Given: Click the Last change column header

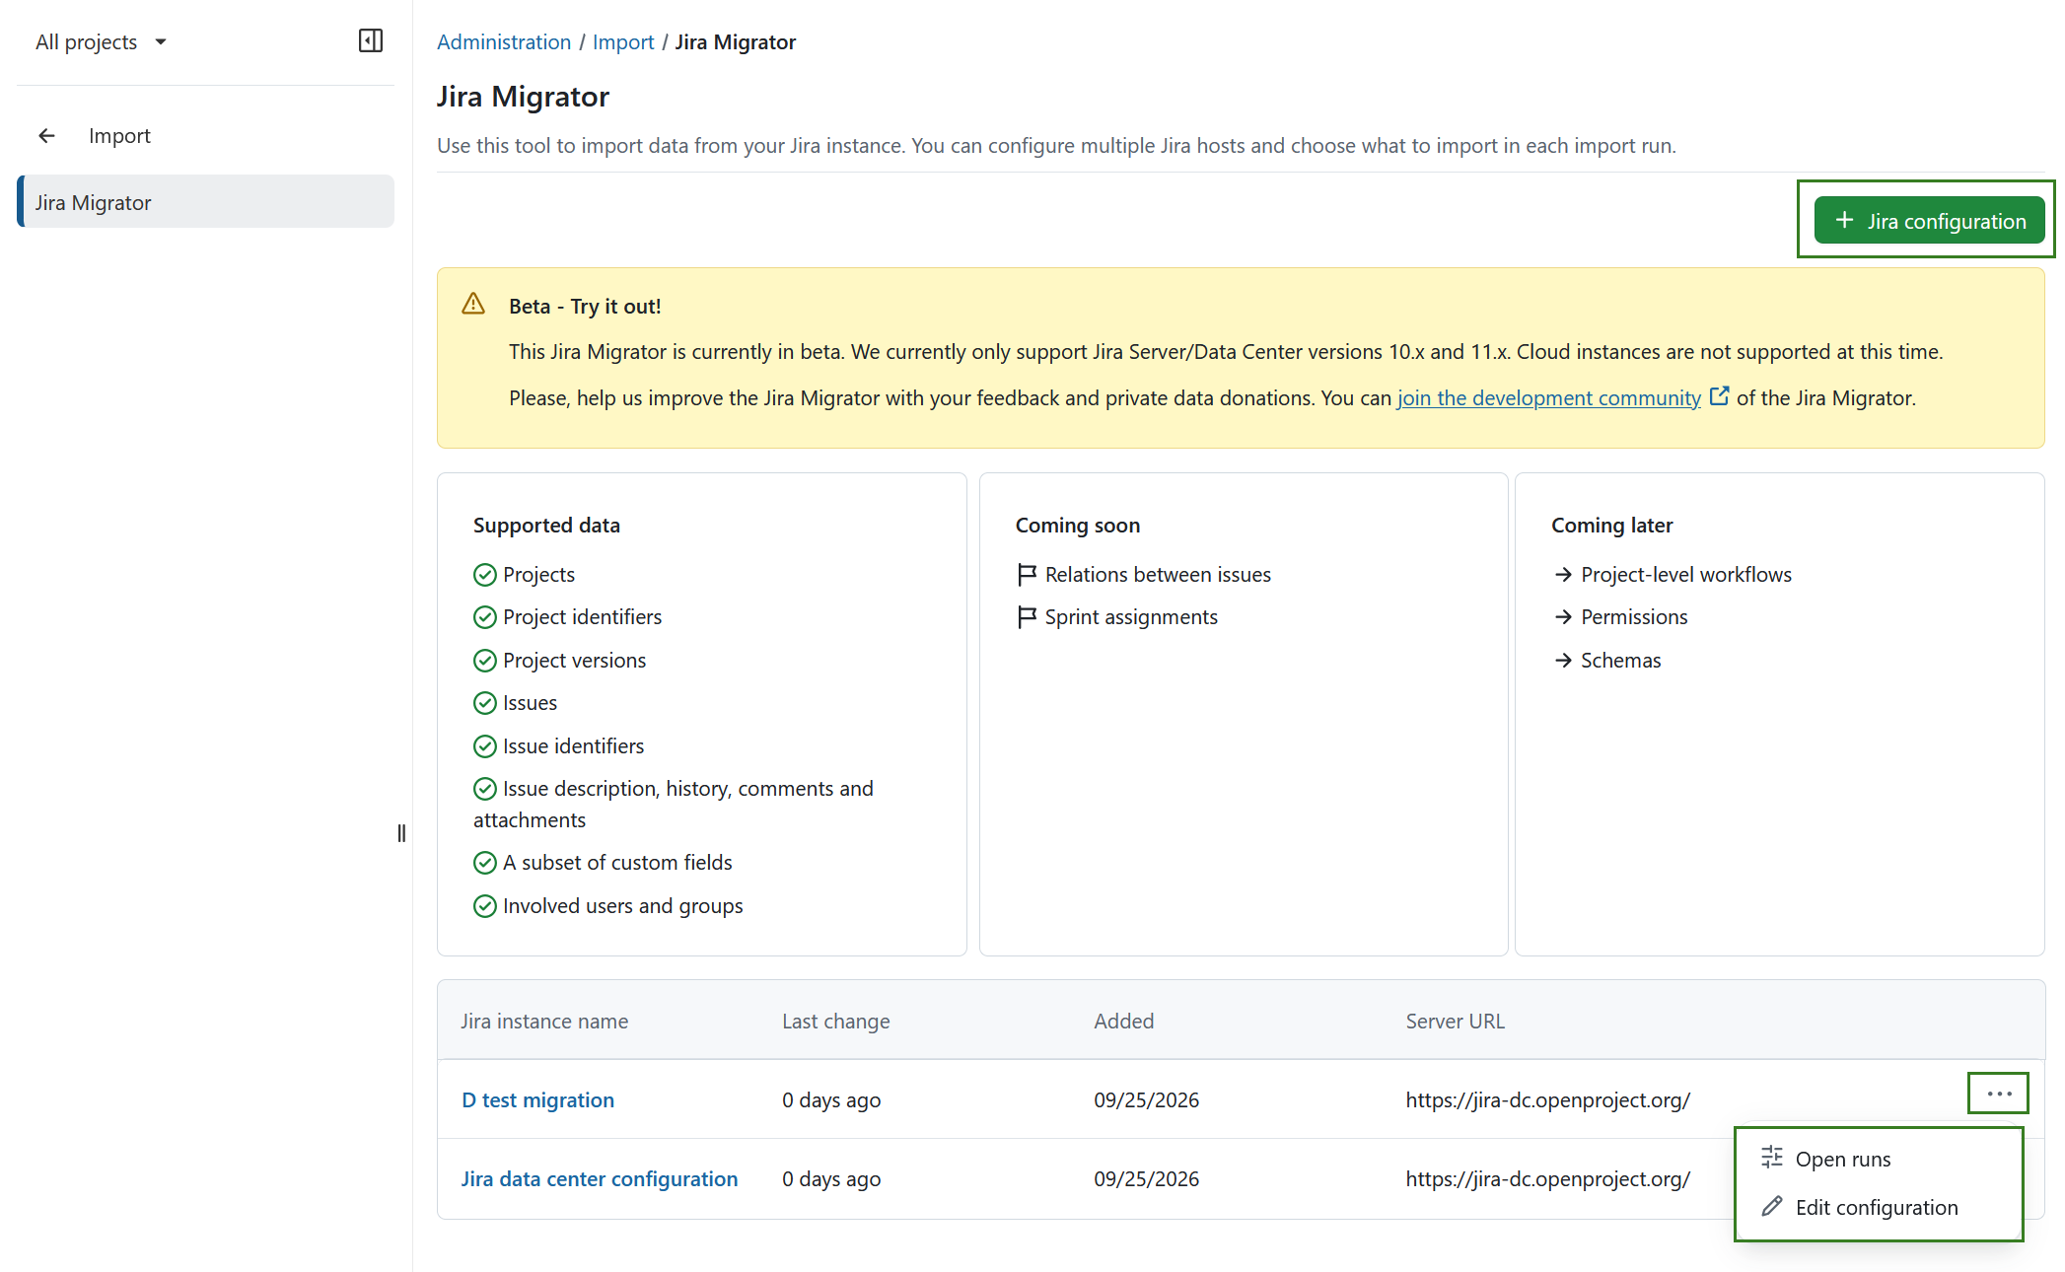Looking at the screenshot, I should pyautogui.click(x=836, y=1022).
